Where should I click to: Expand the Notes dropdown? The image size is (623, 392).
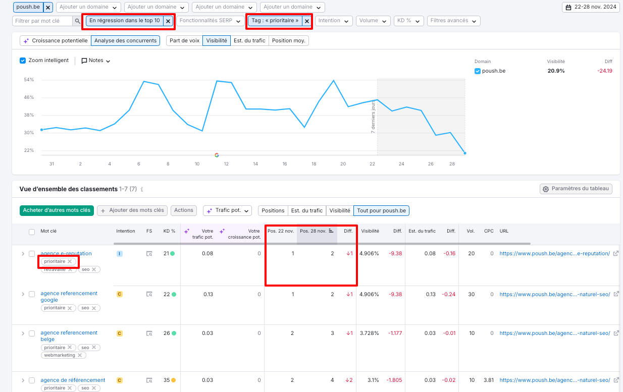click(96, 61)
